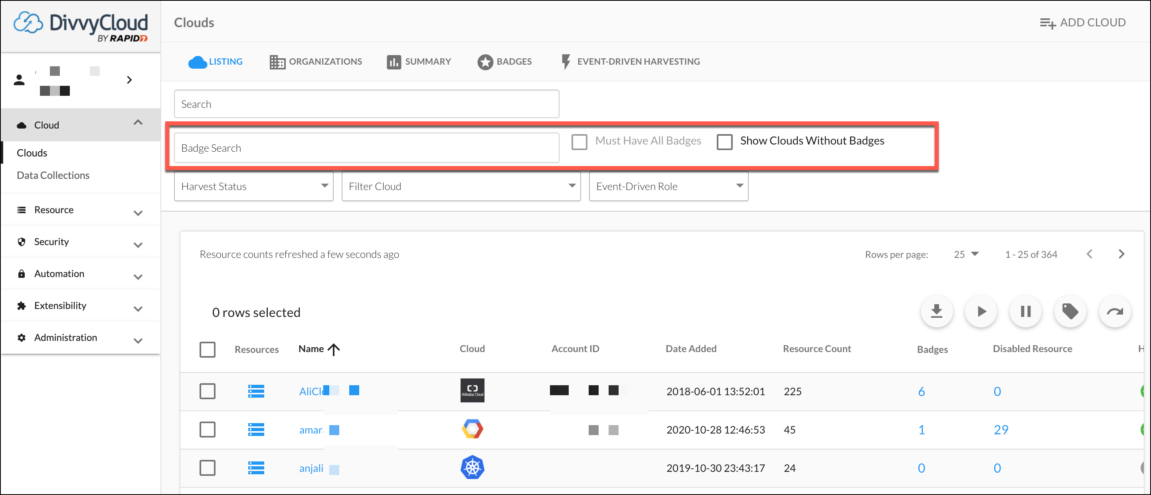Click the Cloud column header
The image size is (1151, 495).
472,349
